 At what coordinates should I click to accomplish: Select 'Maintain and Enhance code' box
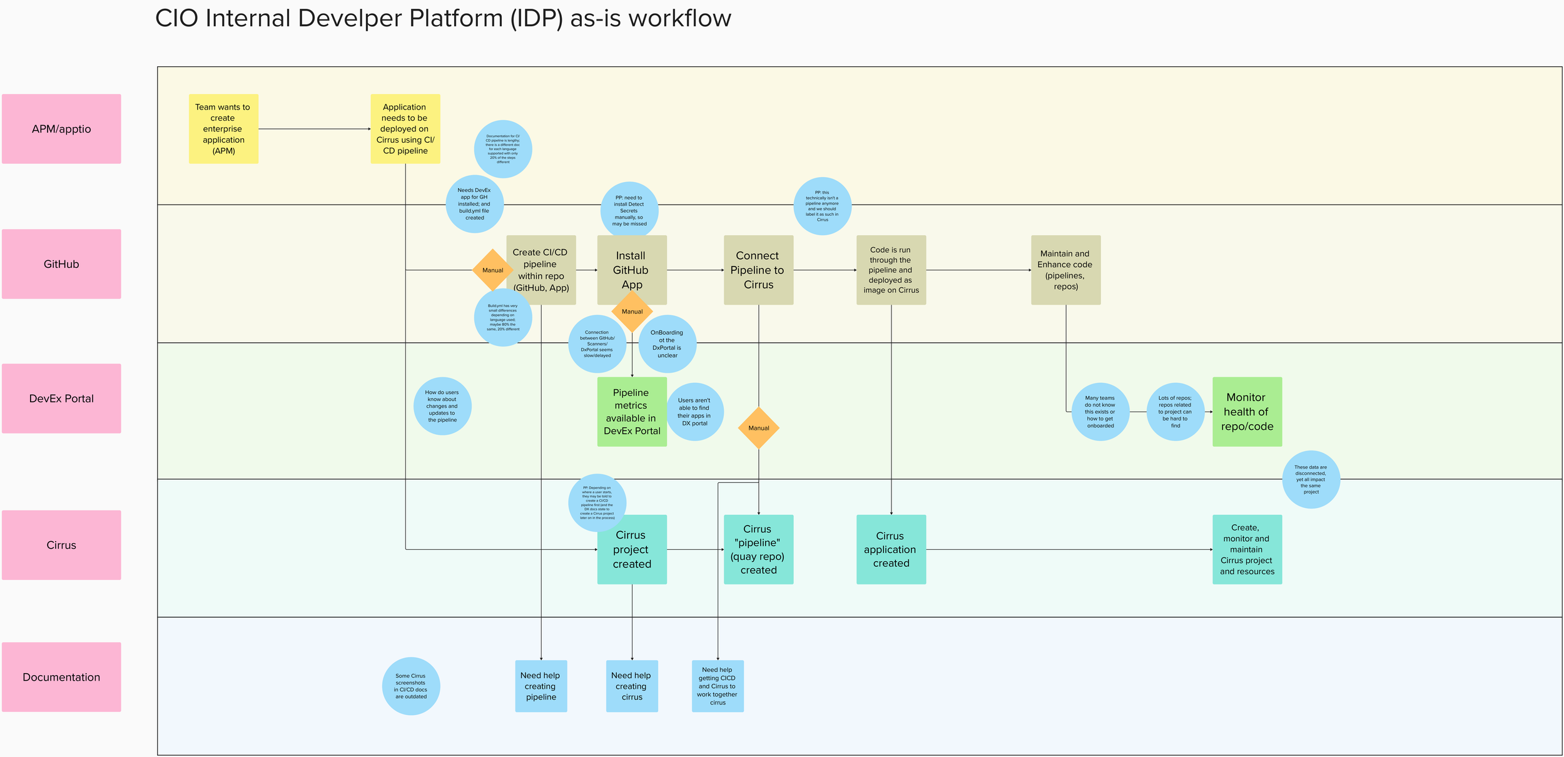[x=1065, y=270]
